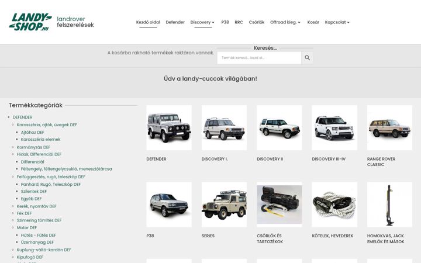The width and height of the screenshot is (421, 263).
Task: Open the Discovery III-IV vehicle thumbnail
Action: coord(334,128)
